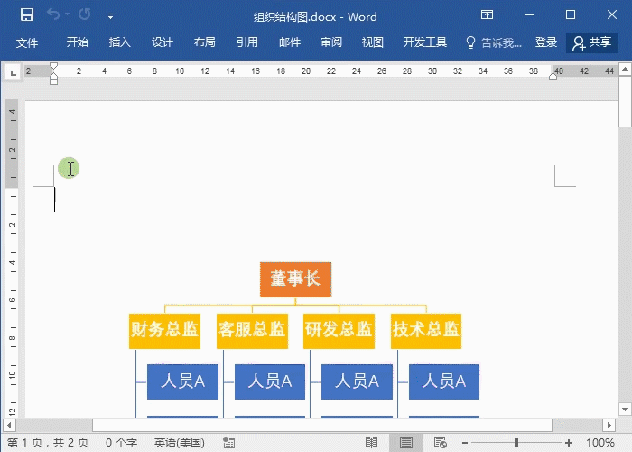Select the 研发总监 box

click(x=339, y=332)
